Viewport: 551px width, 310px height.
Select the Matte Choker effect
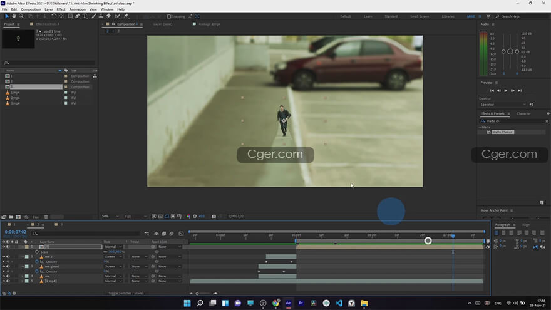click(x=503, y=132)
